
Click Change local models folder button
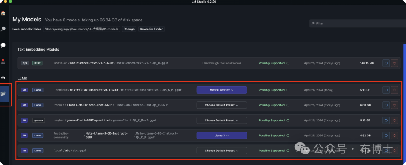click(x=129, y=29)
